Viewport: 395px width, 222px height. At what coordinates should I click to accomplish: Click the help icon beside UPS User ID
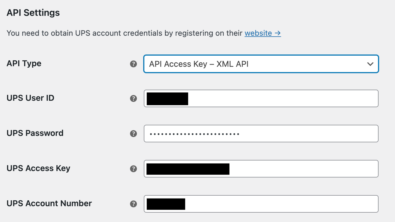coord(134,98)
